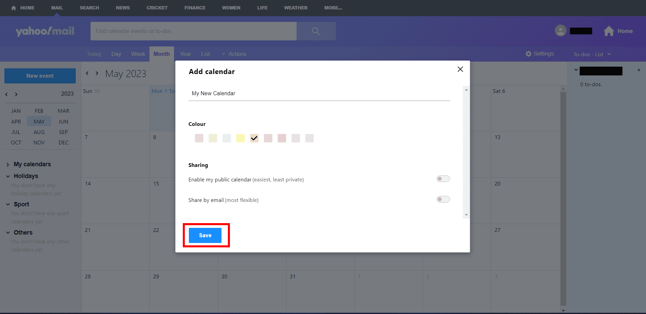Click the Find calendar events search box
This screenshot has width=646, height=314.
(194, 31)
